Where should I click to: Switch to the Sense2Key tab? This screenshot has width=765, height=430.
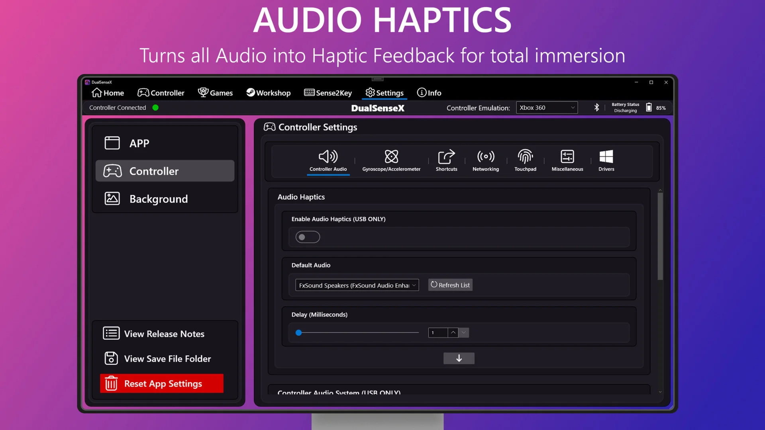pos(328,93)
